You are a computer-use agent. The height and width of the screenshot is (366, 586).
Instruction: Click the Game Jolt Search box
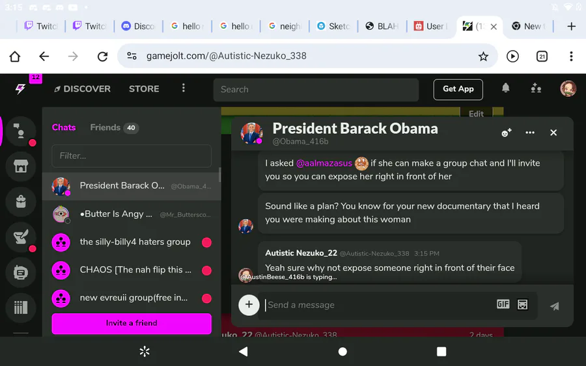pos(316,90)
